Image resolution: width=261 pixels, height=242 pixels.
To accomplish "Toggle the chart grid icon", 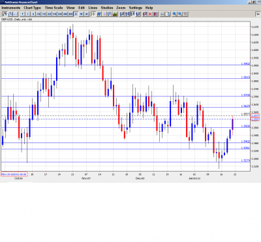I will 99,14.
